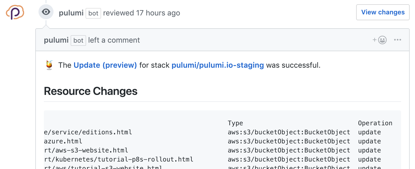Image resolution: width=415 pixels, height=169 pixels.
Task: Select the Resource Changes heading
Action: click(90, 91)
